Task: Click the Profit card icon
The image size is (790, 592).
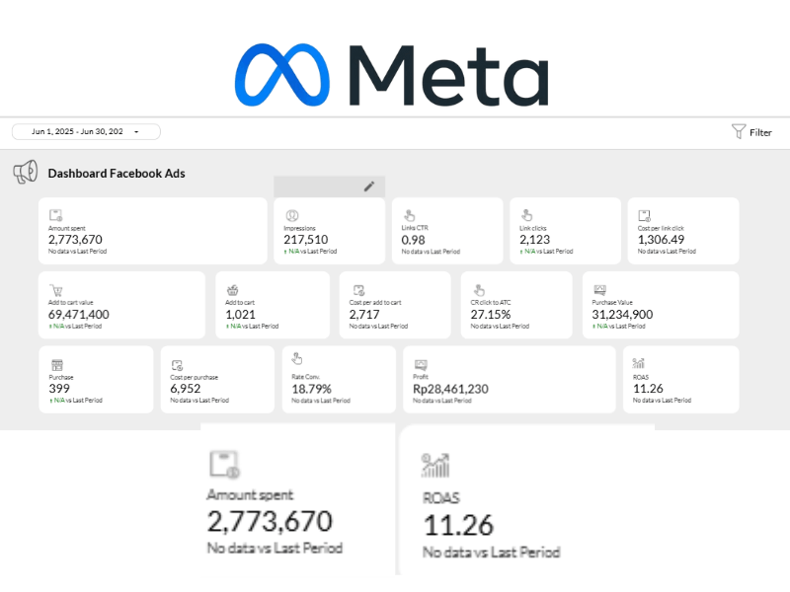Action: [x=421, y=364]
